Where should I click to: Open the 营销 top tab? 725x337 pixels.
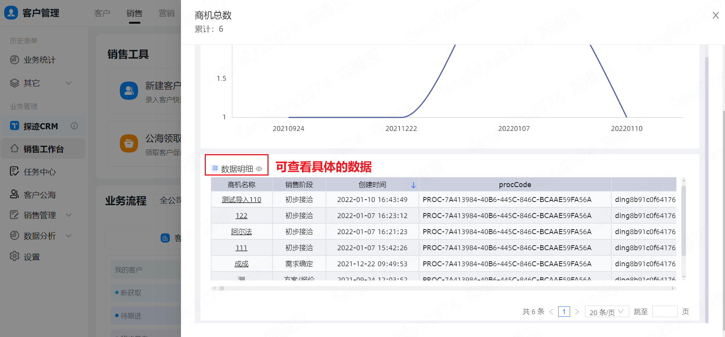coord(166,13)
